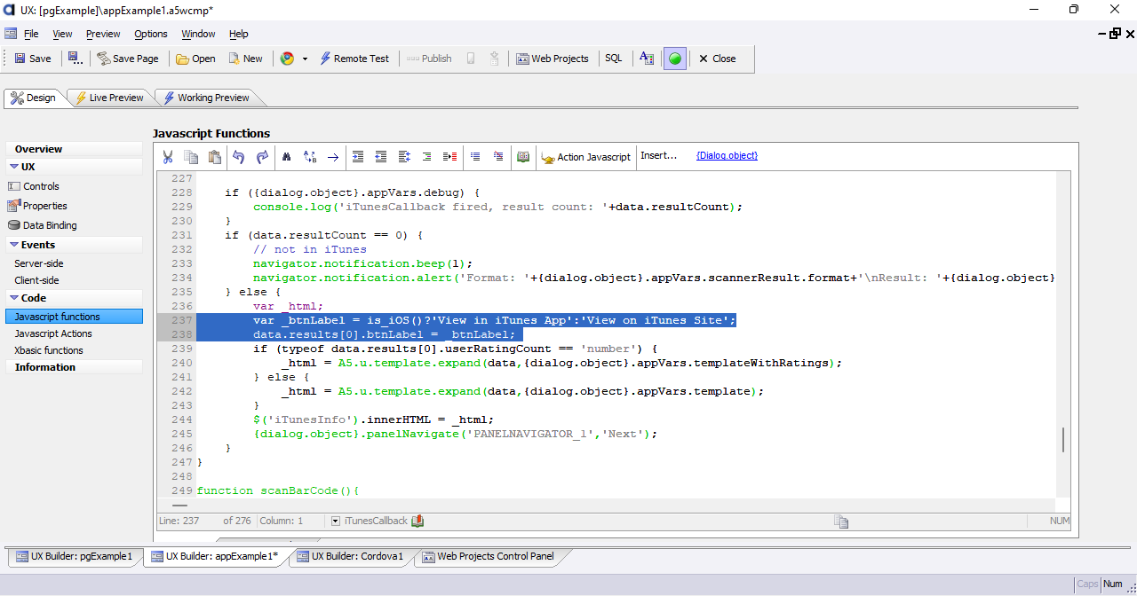Click the red-marked line icon in the editor toolbar

[x=450, y=157]
